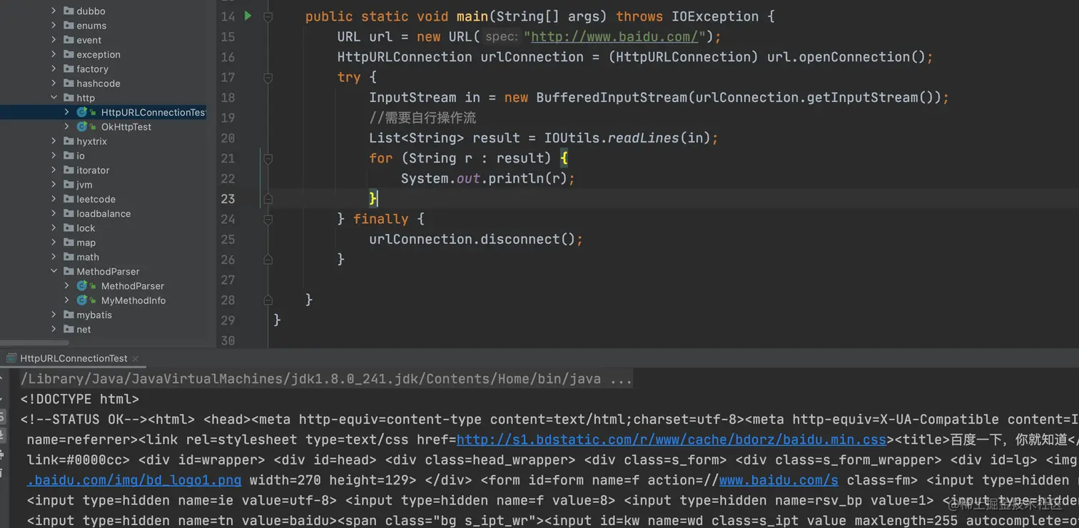Click line number 23 in gutter
Viewport: 1079px width, 528px height.
coord(228,198)
